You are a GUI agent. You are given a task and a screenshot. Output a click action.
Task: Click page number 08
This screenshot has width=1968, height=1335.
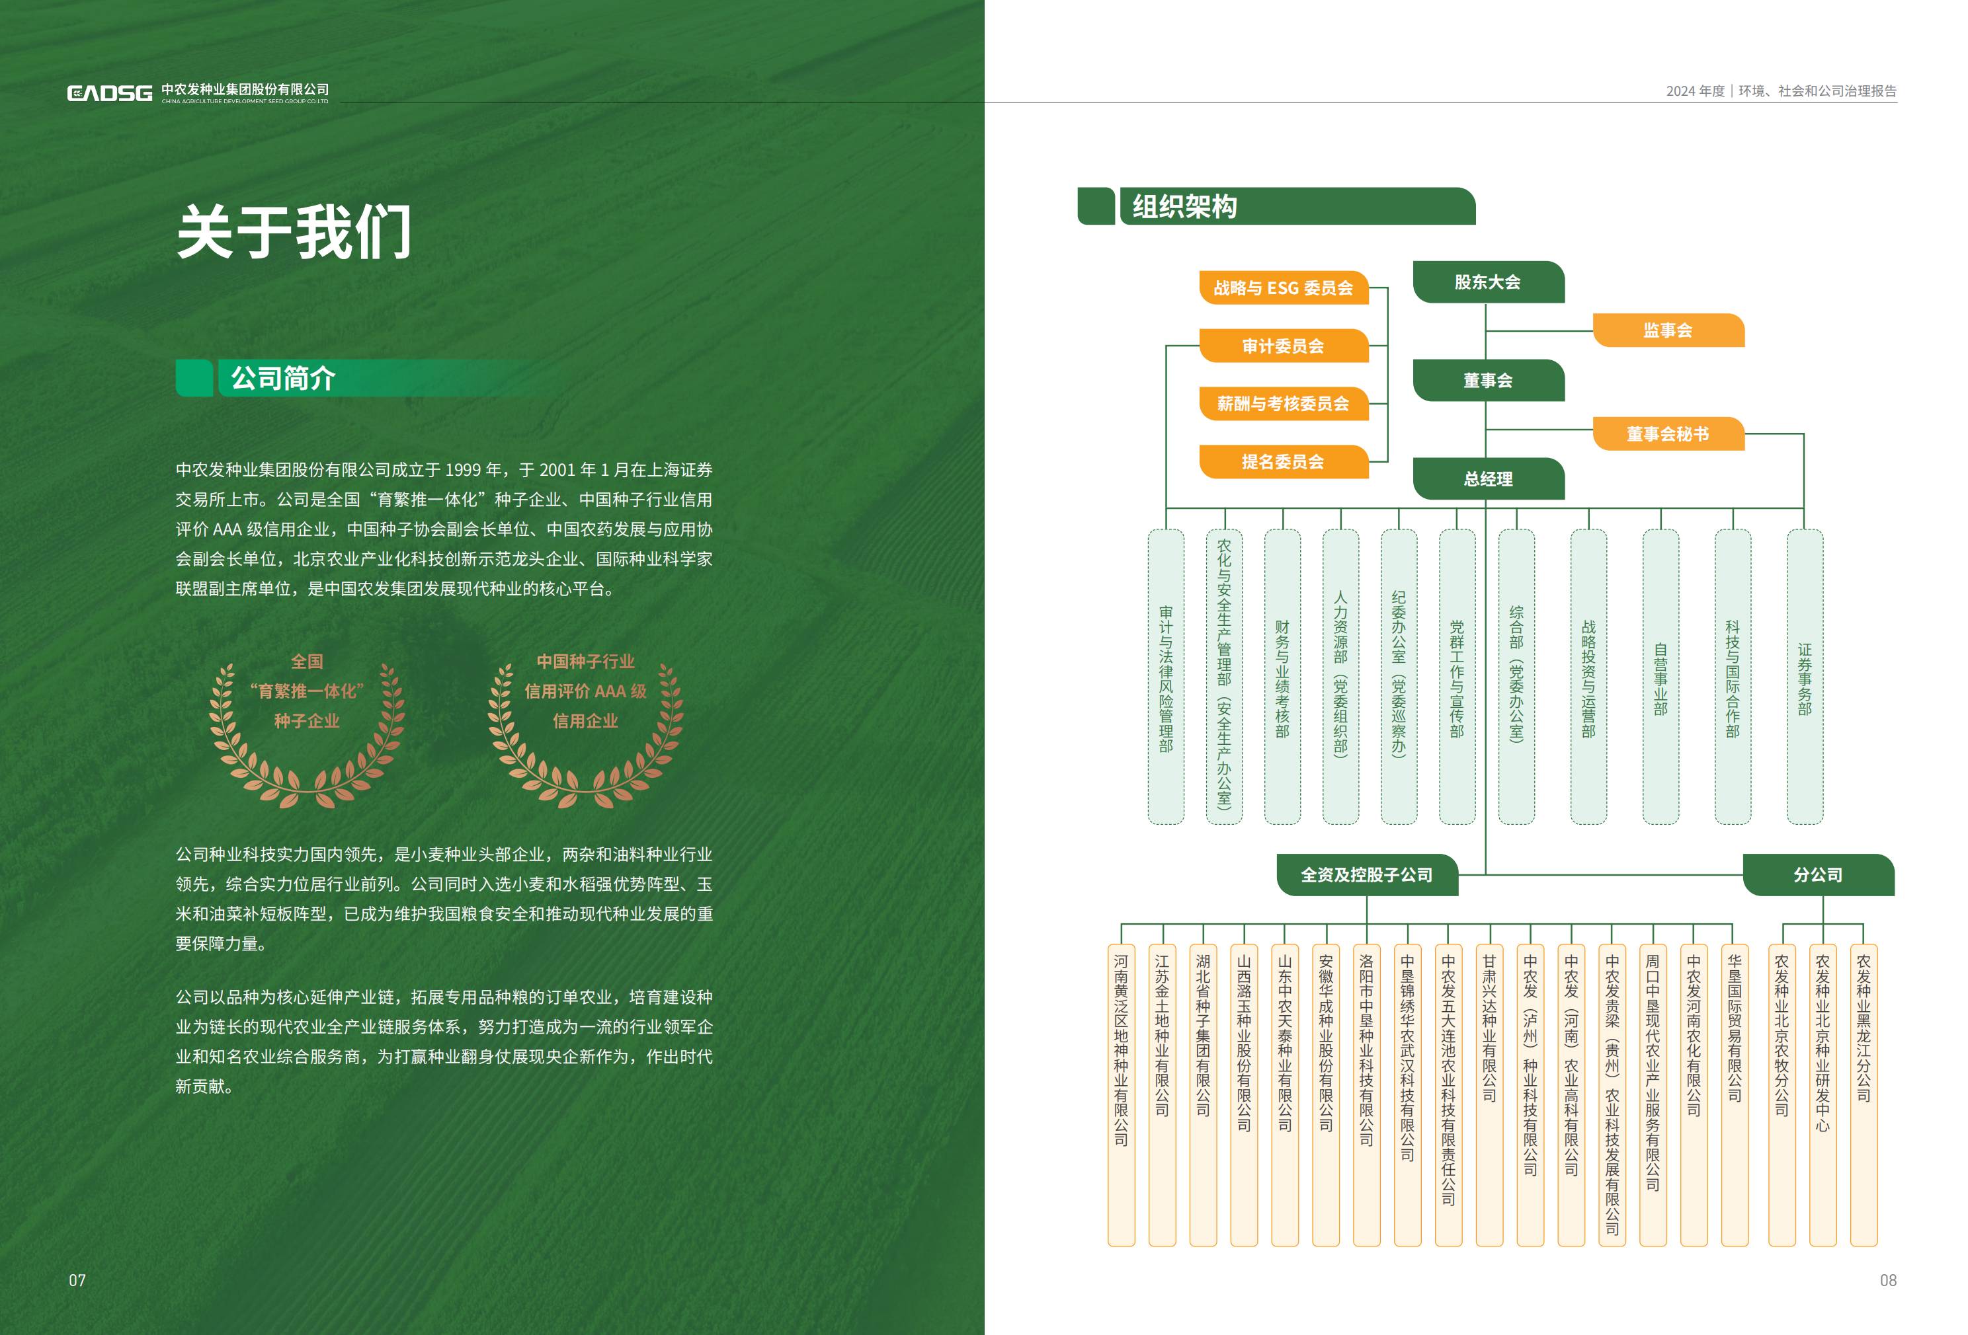pyautogui.click(x=1889, y=1280)
